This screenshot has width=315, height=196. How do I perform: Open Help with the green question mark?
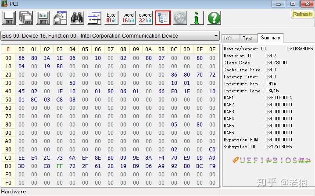tap(214, 18)
